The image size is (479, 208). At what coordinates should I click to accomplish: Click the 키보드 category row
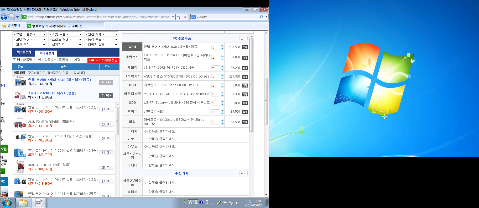point(132,139)
